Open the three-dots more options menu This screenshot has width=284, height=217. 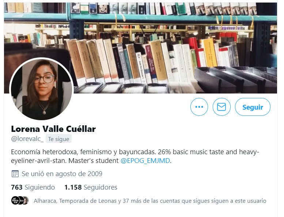(199, 107)
